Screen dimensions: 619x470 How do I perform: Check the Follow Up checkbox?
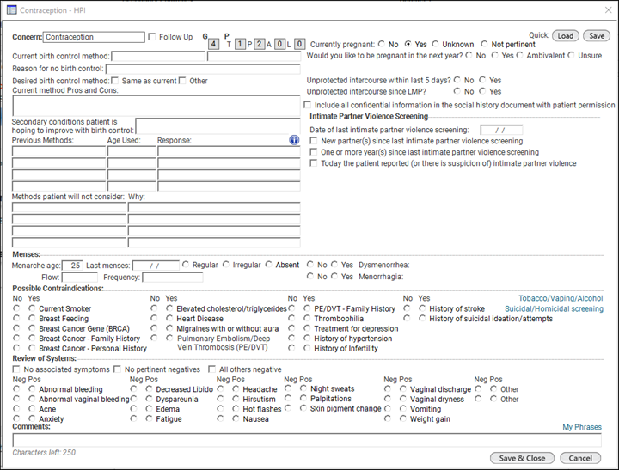point(152,37)
